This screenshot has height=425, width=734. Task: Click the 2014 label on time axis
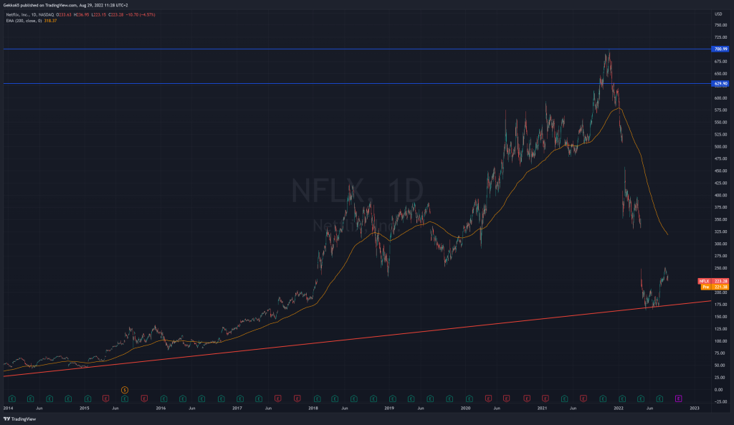(8, 407)
